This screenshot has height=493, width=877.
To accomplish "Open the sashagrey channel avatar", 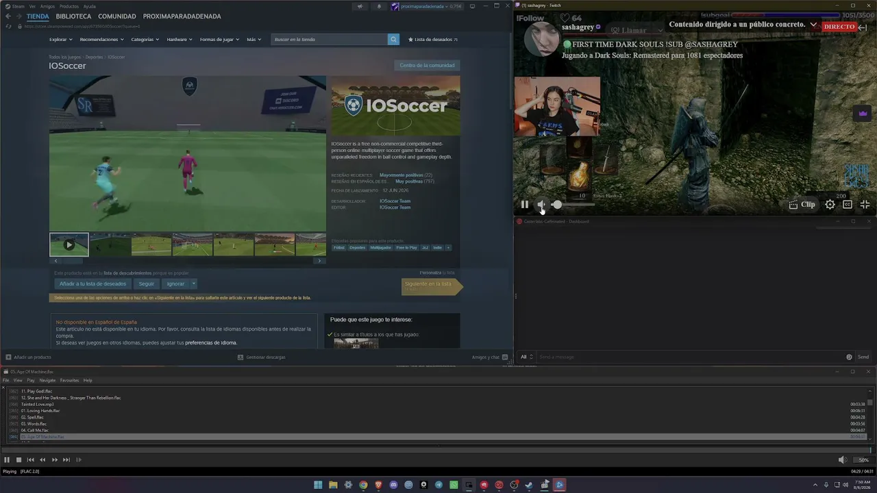I will tap(541, 40).
